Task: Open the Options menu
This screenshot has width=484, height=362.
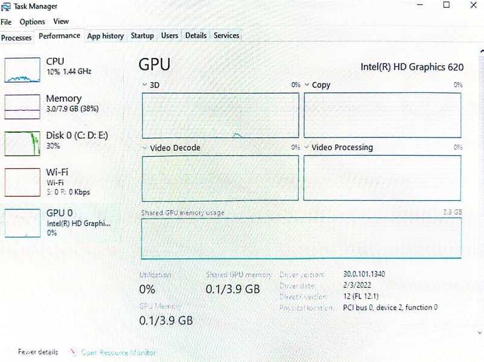Action: (x=32, y=22)
